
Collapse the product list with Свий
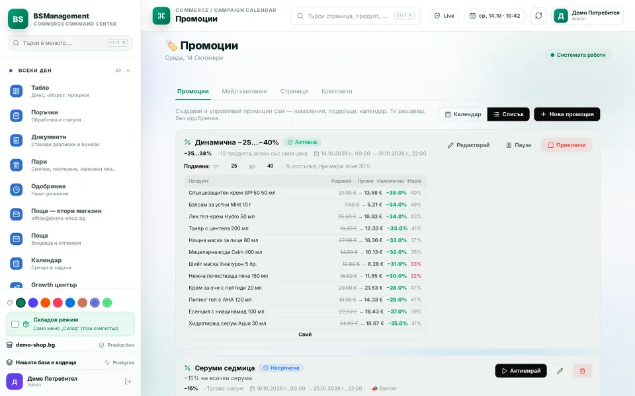coord(305,334)
